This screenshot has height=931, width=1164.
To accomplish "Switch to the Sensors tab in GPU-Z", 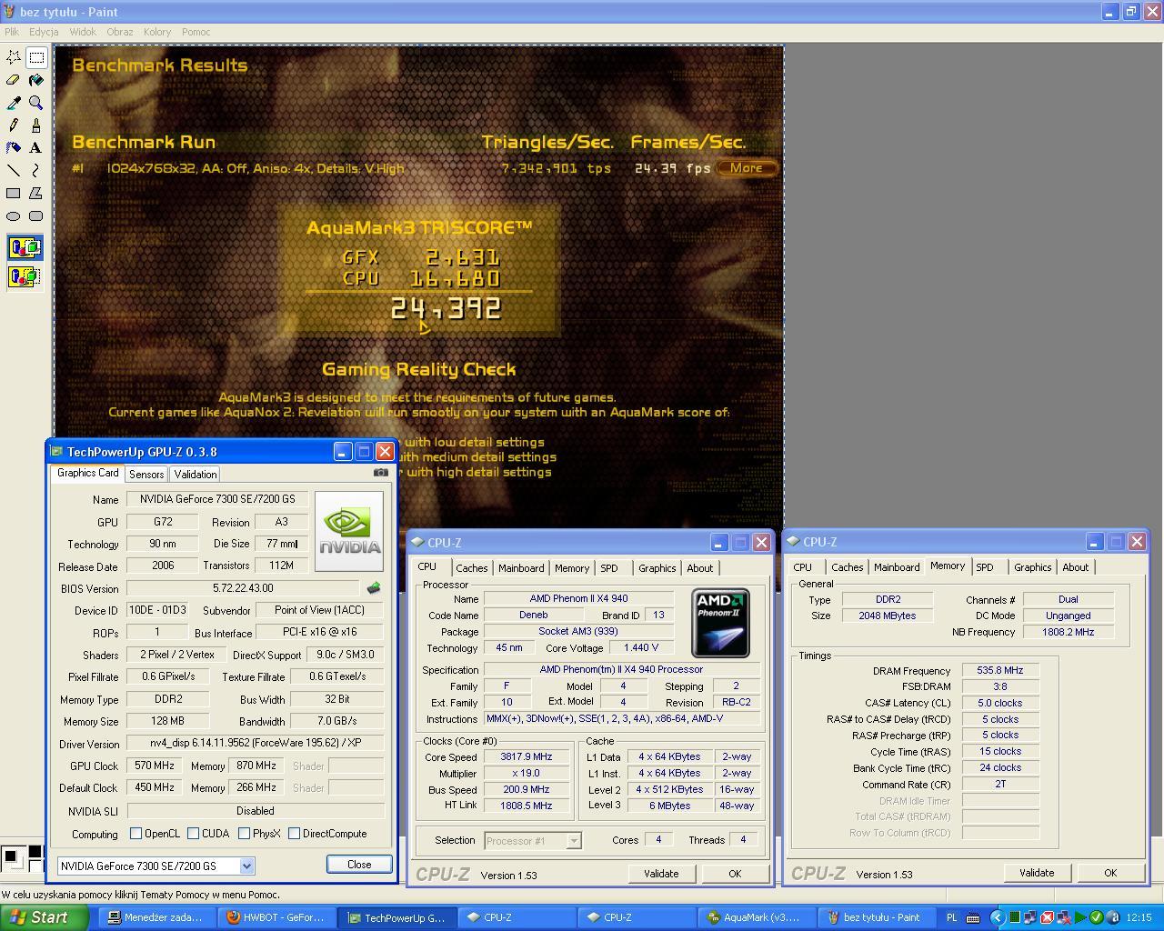I will (x=146, y=475).
